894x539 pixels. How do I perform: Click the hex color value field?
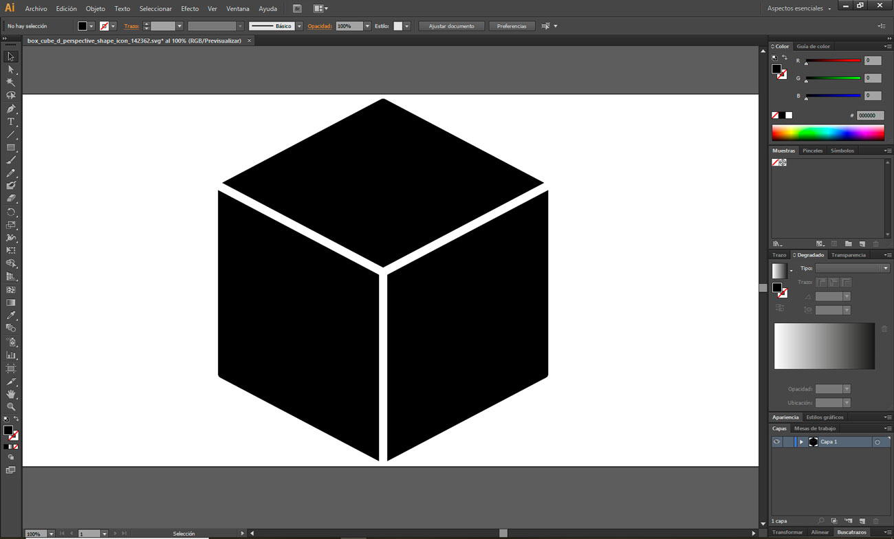870,115
